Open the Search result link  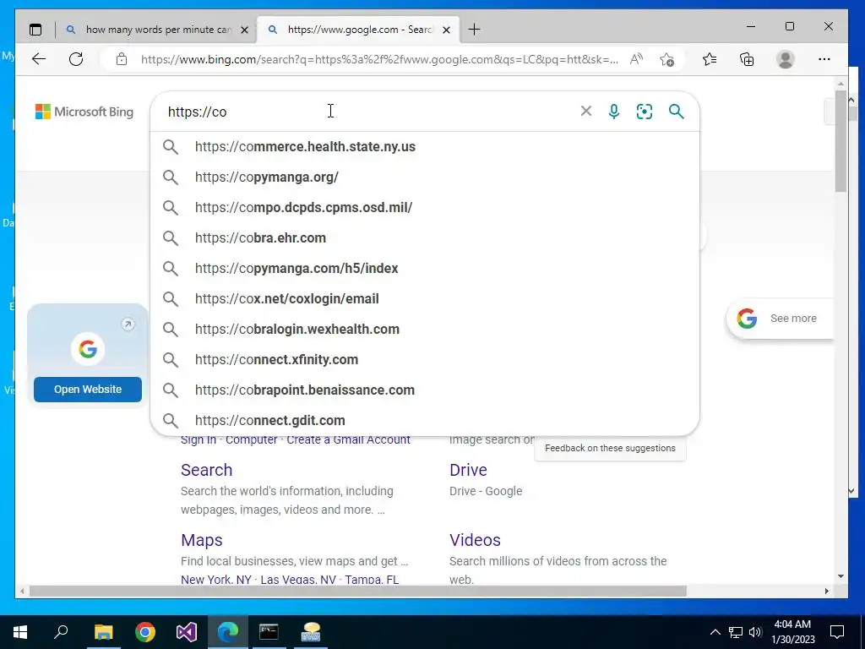coord(207,470)
